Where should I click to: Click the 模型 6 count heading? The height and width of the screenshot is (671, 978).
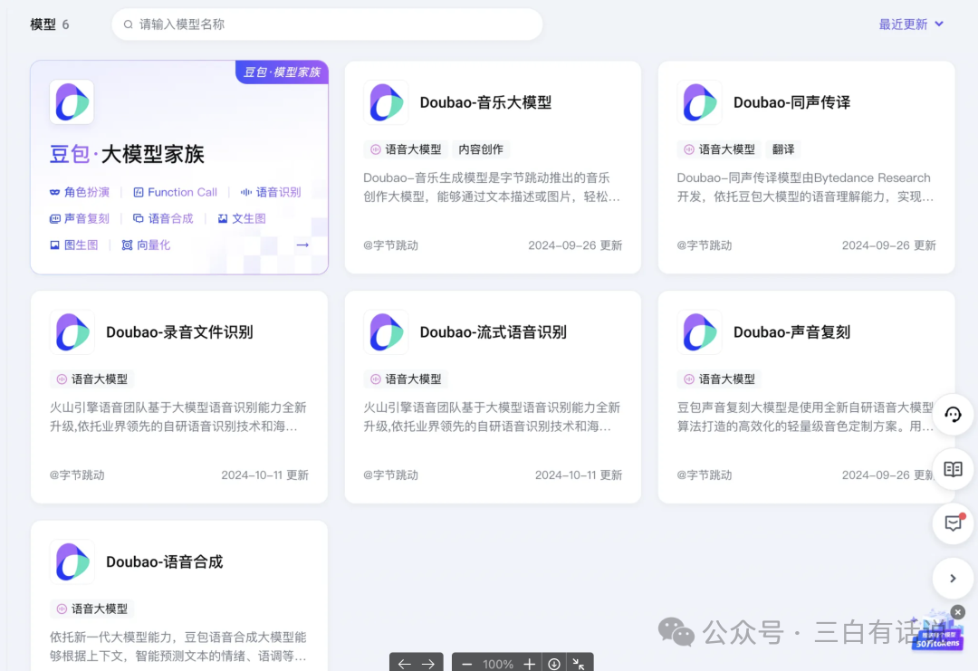coord(50,24)
